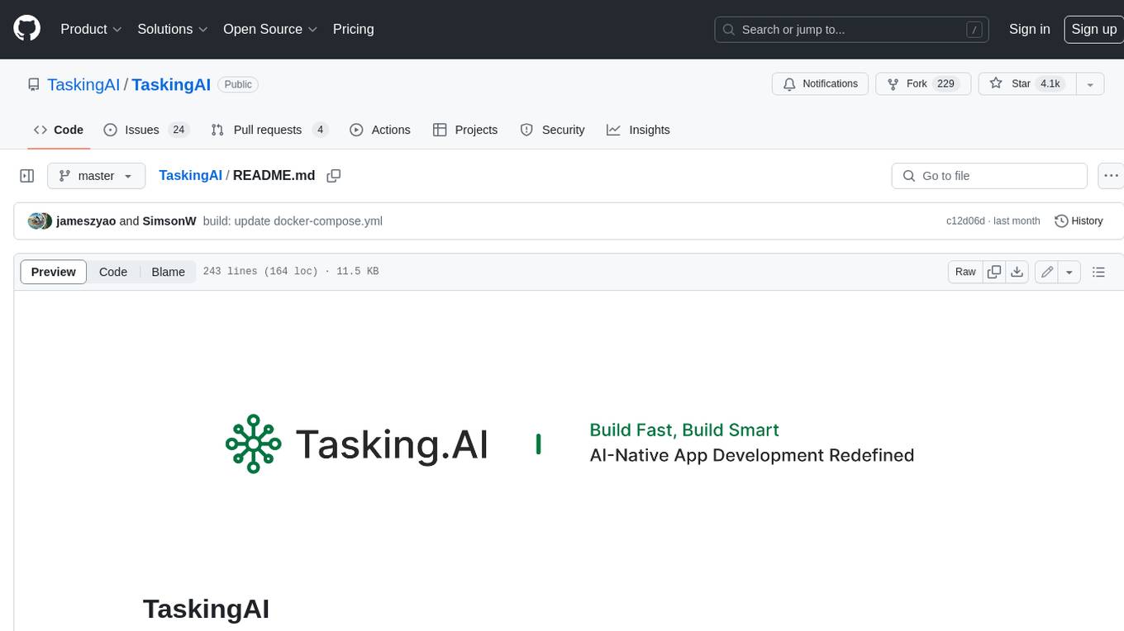Switch to the Actions tab
Viewport: 1124px width, 631px height.
click(x=380, y=130)
